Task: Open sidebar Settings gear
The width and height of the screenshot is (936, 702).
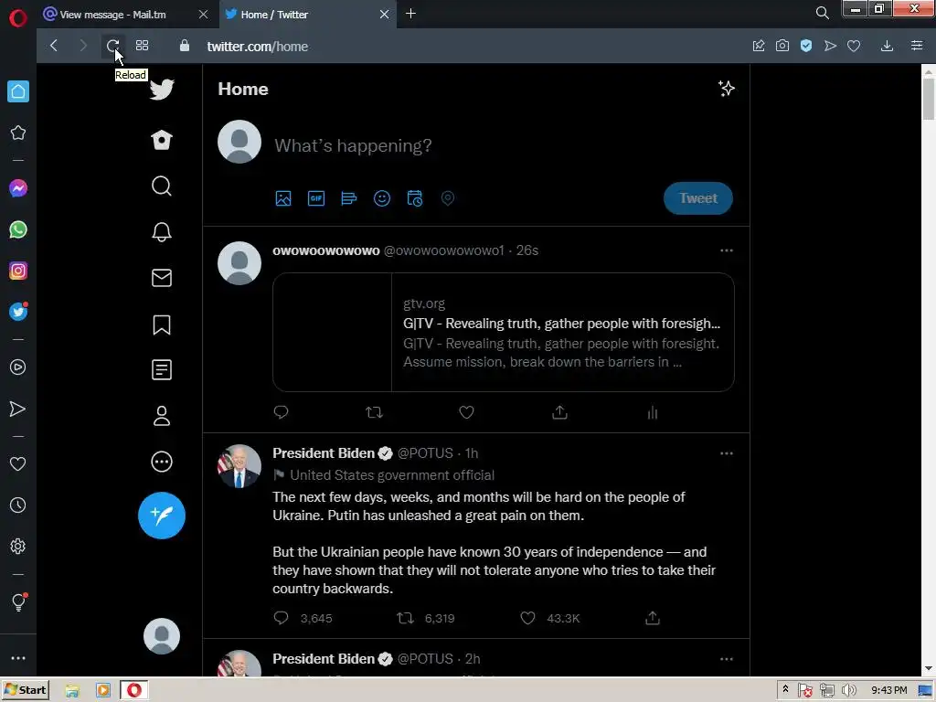Action: [18, 547]
